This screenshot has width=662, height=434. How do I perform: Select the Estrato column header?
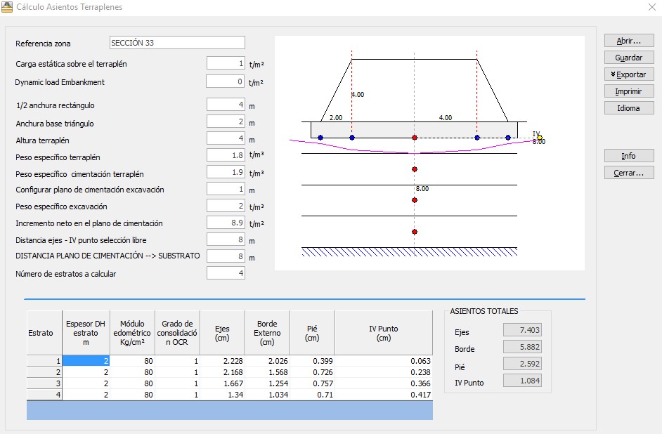pyautogui.click(x=44, y=333)
